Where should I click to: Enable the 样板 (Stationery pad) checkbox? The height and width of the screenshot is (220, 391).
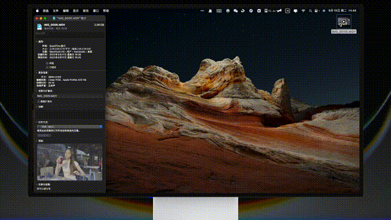tap(47, 64)
